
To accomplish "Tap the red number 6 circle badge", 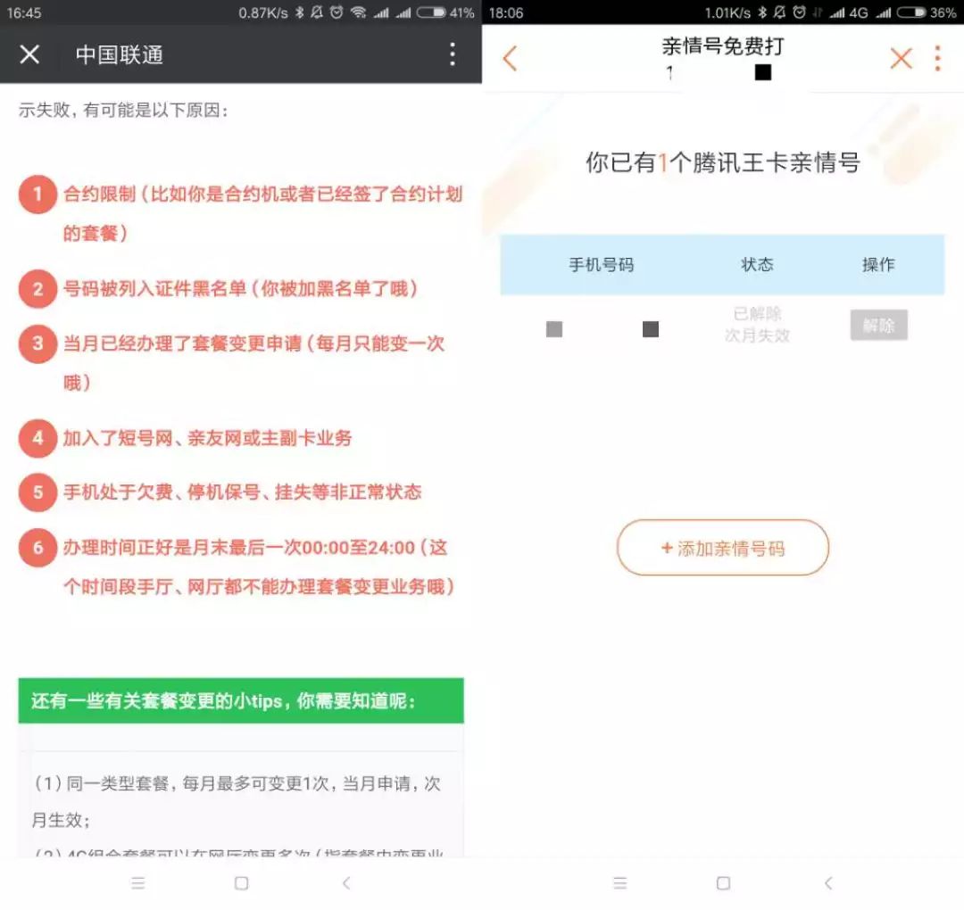I will (x=37, y=548).
